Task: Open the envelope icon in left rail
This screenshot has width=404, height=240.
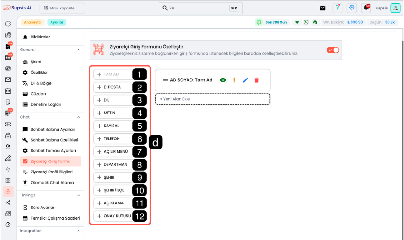Action: (x=8, y=80)
